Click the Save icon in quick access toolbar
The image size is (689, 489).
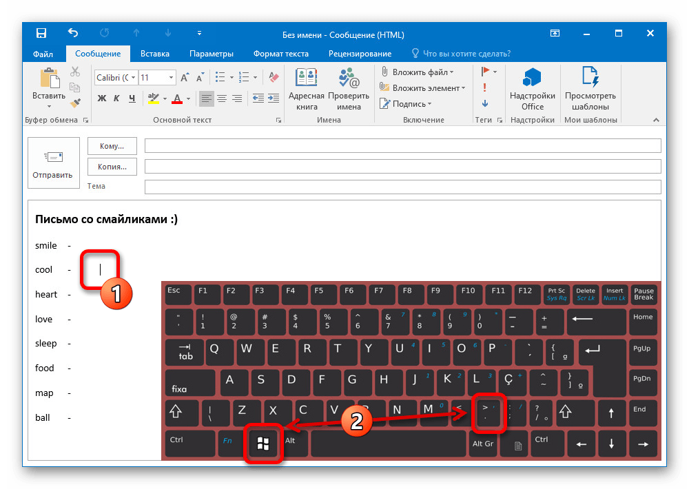tap(41, 33)
